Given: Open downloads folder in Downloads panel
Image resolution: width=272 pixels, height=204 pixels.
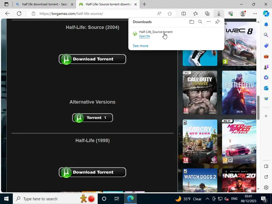Looking at the screenshot, I should point(192,22).
